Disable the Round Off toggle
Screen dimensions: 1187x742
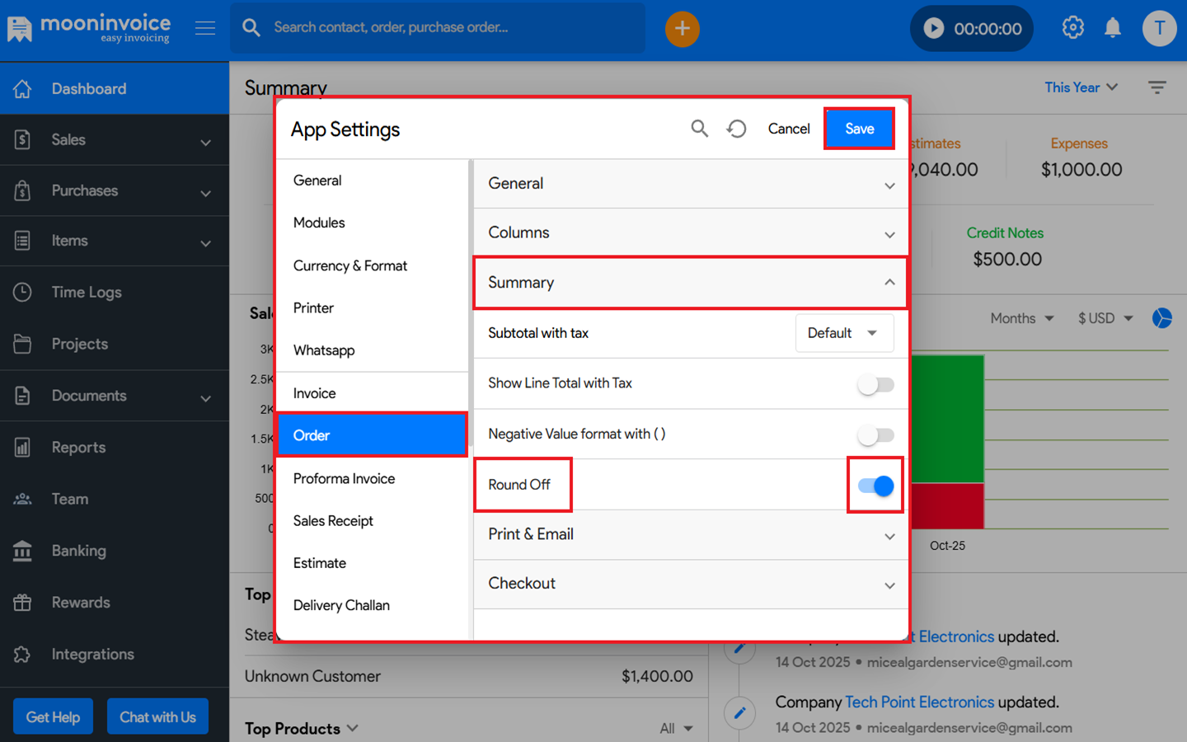click(x=875, y=486)
